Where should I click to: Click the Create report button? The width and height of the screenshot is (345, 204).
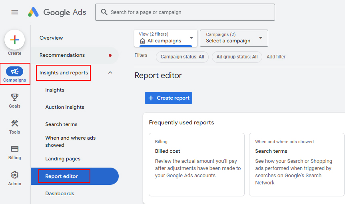click(168, 98)
